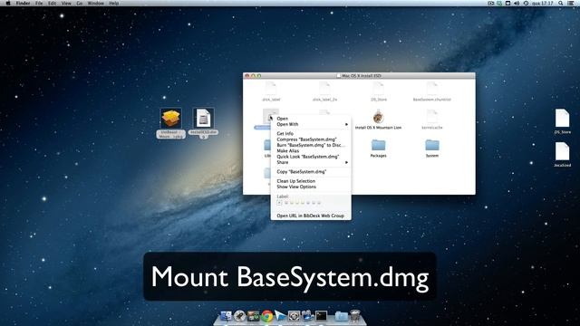The height and width of the screenshot is (326, 580).
Task: Select the InstallESD.dmg file on the desktop
Action: [203, 119]
